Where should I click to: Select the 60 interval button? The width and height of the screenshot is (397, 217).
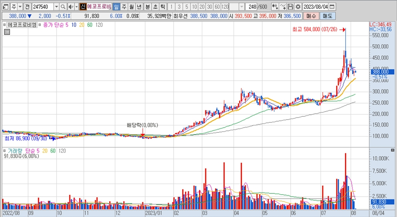point(217,6)
